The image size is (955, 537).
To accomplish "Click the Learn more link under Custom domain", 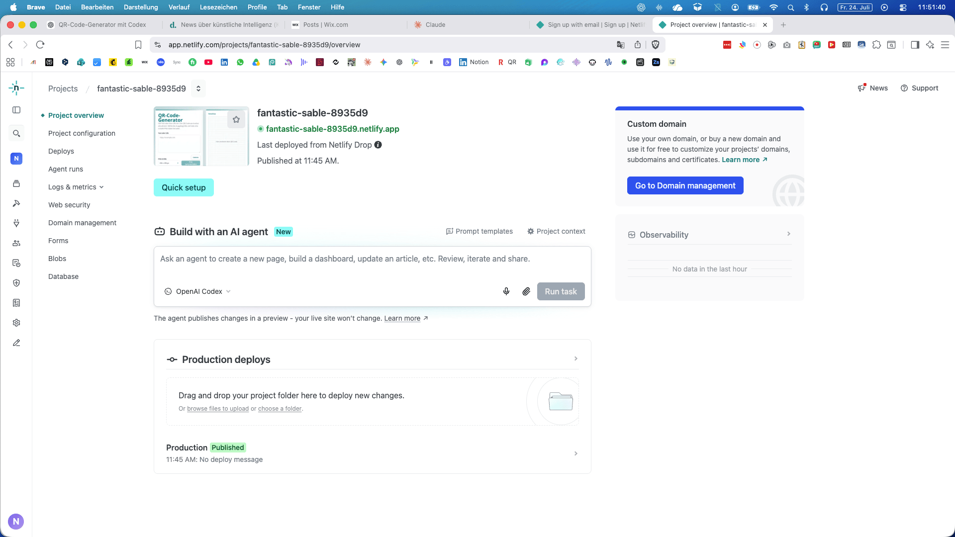I will tap(745, 160).
